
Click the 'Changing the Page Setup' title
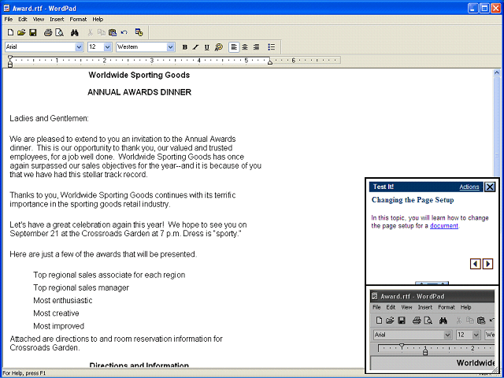point(413,200)
